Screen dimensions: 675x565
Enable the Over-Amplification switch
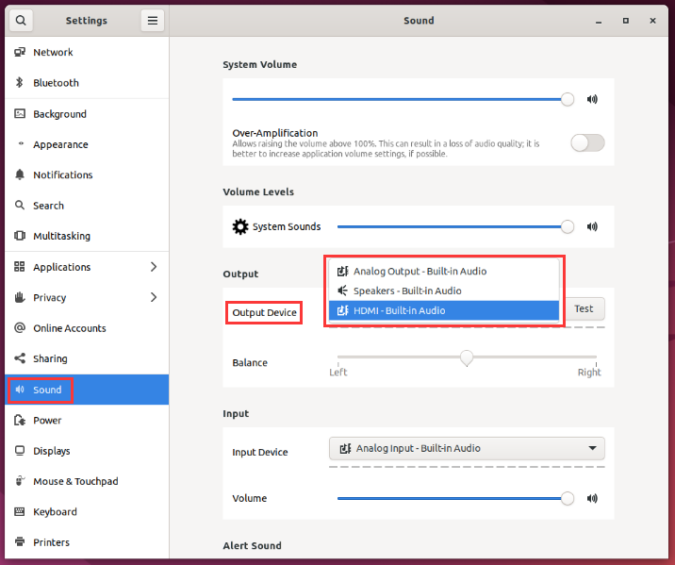[x=587, y=143]
